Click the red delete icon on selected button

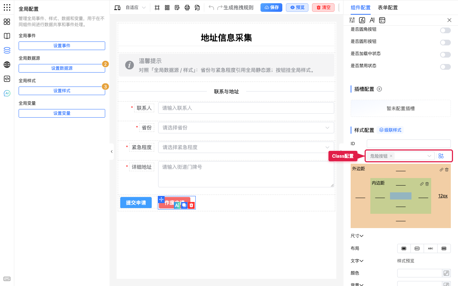click(191, 205)
